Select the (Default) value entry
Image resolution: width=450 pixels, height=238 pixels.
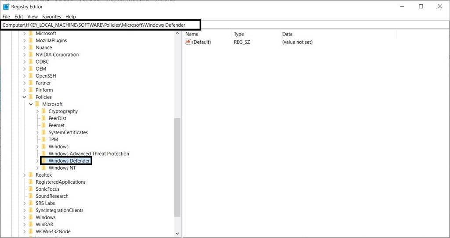(201, 42)
